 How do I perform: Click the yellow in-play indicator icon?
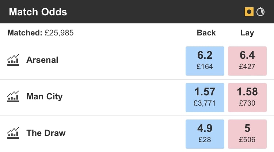[249, 12]
